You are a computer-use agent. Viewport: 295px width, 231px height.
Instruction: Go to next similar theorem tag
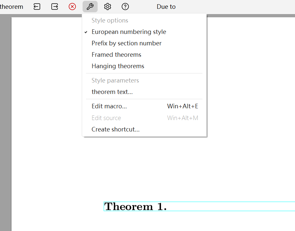click(55, 7)
